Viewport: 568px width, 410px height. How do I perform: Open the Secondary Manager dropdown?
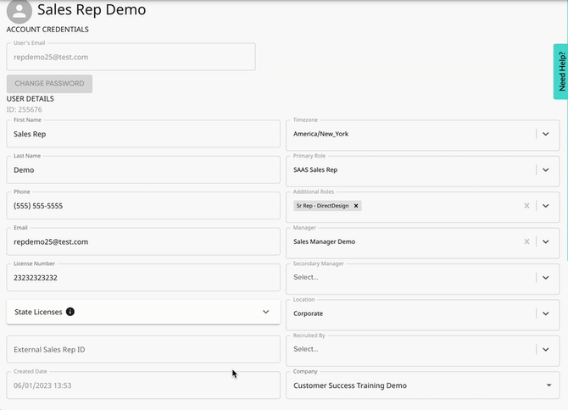[x=546, y=277]
